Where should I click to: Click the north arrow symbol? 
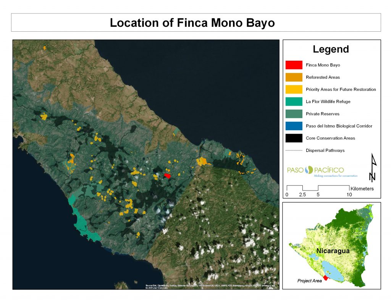tap(373, 167)
